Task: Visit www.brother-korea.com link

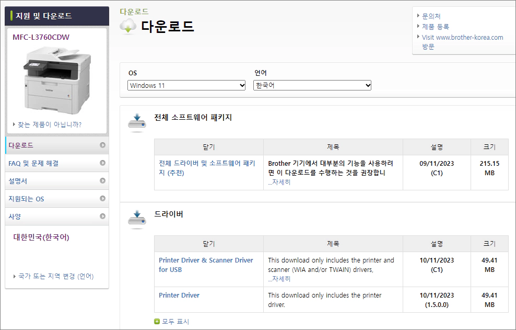Action: click(462, 42)
